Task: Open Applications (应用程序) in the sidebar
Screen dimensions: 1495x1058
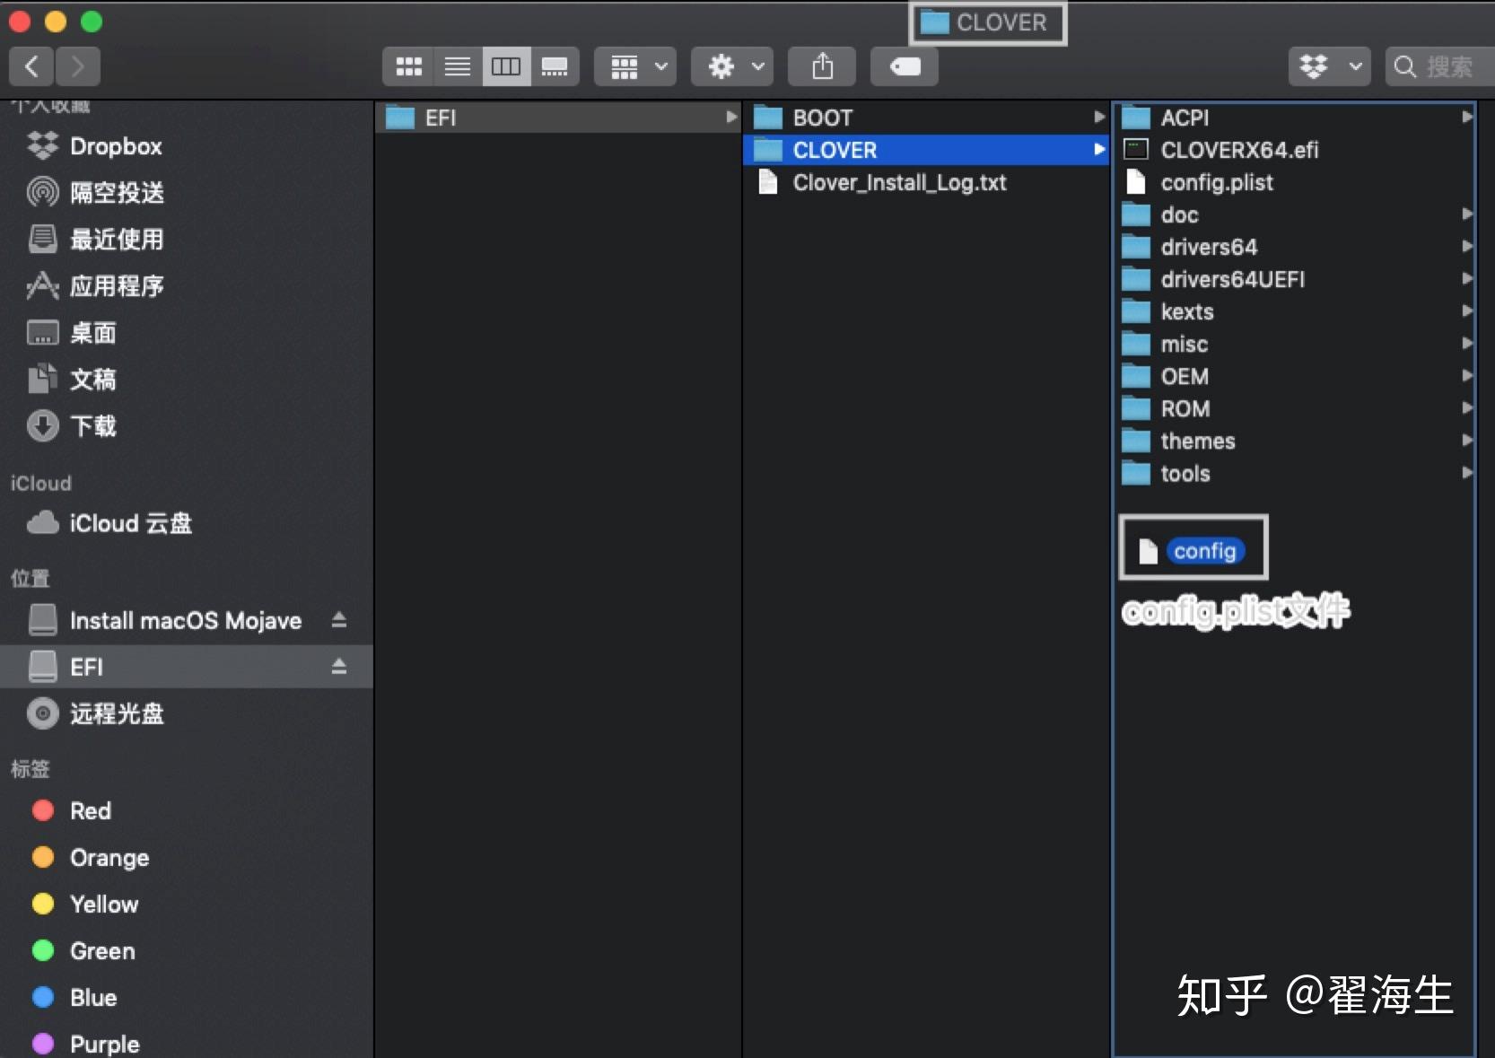Action: pos(187,286)
